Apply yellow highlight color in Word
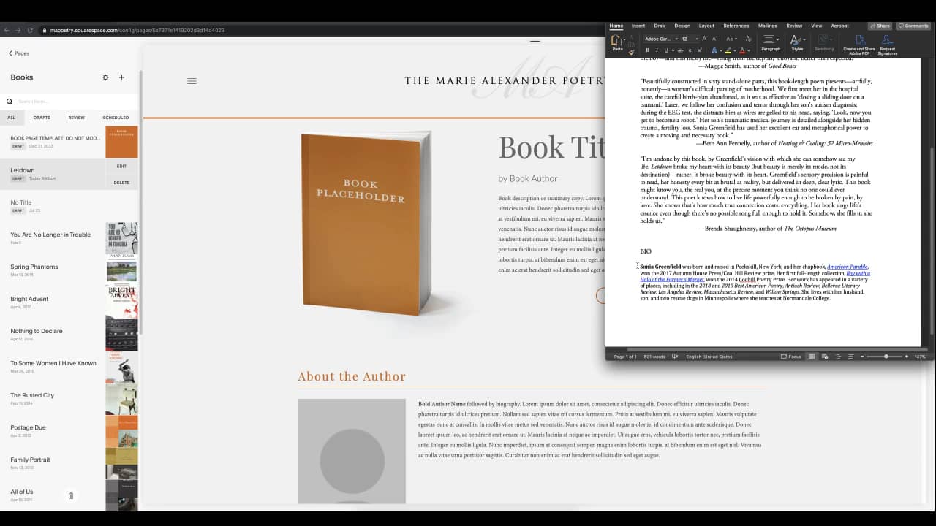Viewport: 936px width, 526px height. click(x=728, y=50)
